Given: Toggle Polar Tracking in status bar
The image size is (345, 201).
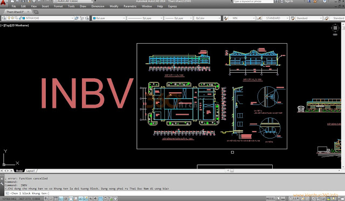Looking at the screenshot, I should click(x=66, y=199).
